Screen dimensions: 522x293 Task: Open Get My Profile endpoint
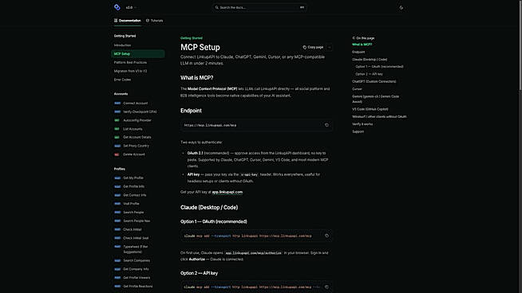tap(133, 178)
